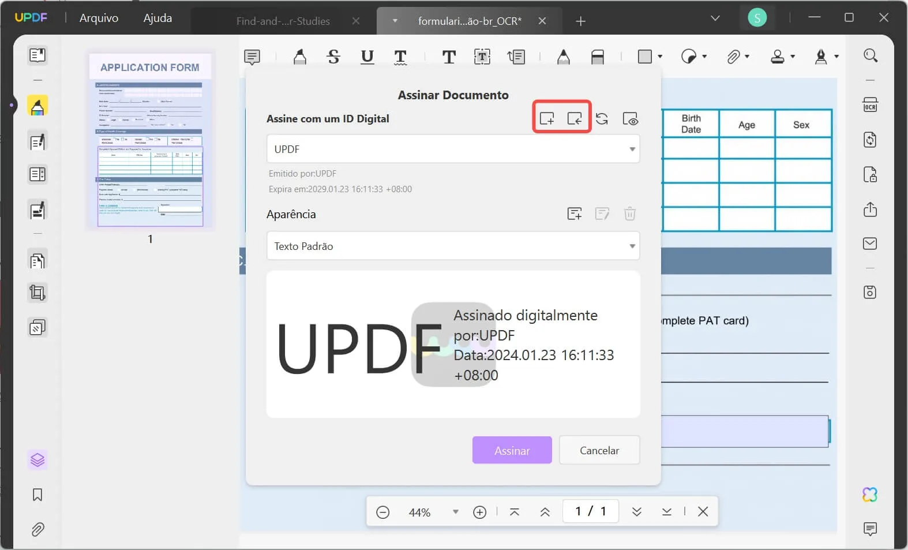
Task: Open the shape rectangle tool dropdown
Action: (660, 57)
